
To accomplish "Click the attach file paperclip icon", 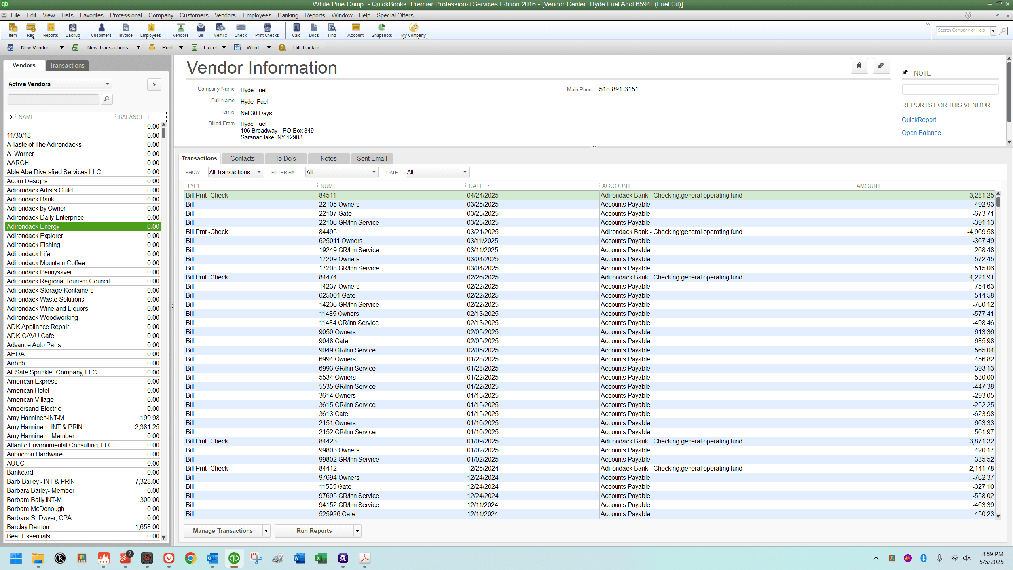I will pos(859,66).
